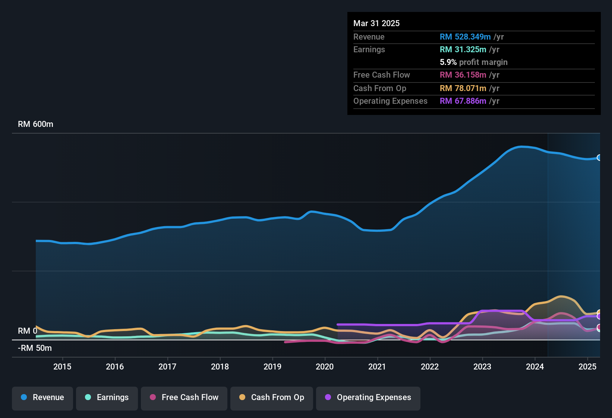The image size is (612, 418).
Task: Expand the Cash From Op legend entry
Action: 271,397
